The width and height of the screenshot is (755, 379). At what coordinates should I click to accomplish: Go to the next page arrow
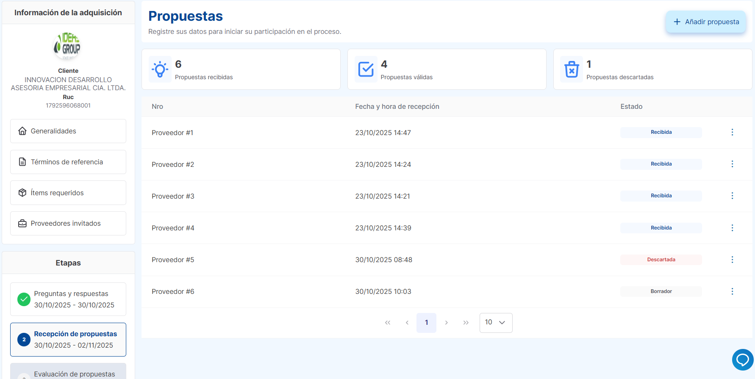(x=446, y=323)
